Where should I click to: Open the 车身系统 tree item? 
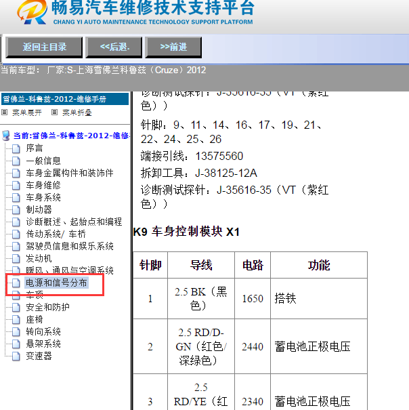pos(43,197)
